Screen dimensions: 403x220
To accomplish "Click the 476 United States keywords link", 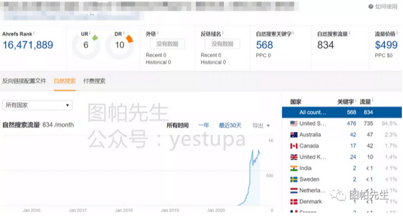I will (351, 123).
